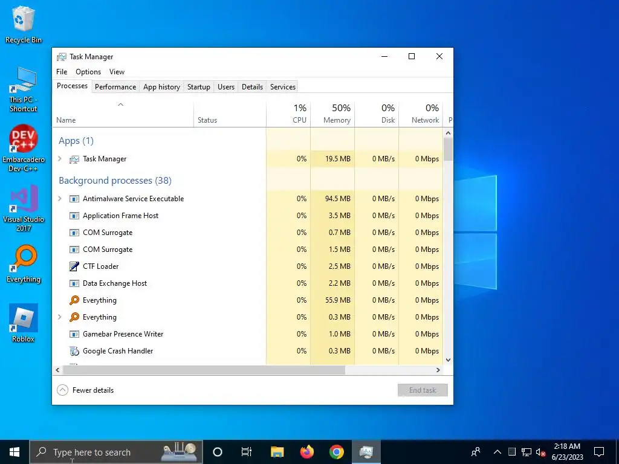The height and width of the screenshot is (464, 619).
Task: Open Cortana circle icon on taskbar
Action: [x=218, y=452]
